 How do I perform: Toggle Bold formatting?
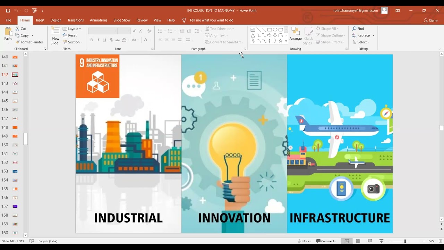[x=92, y=40]
